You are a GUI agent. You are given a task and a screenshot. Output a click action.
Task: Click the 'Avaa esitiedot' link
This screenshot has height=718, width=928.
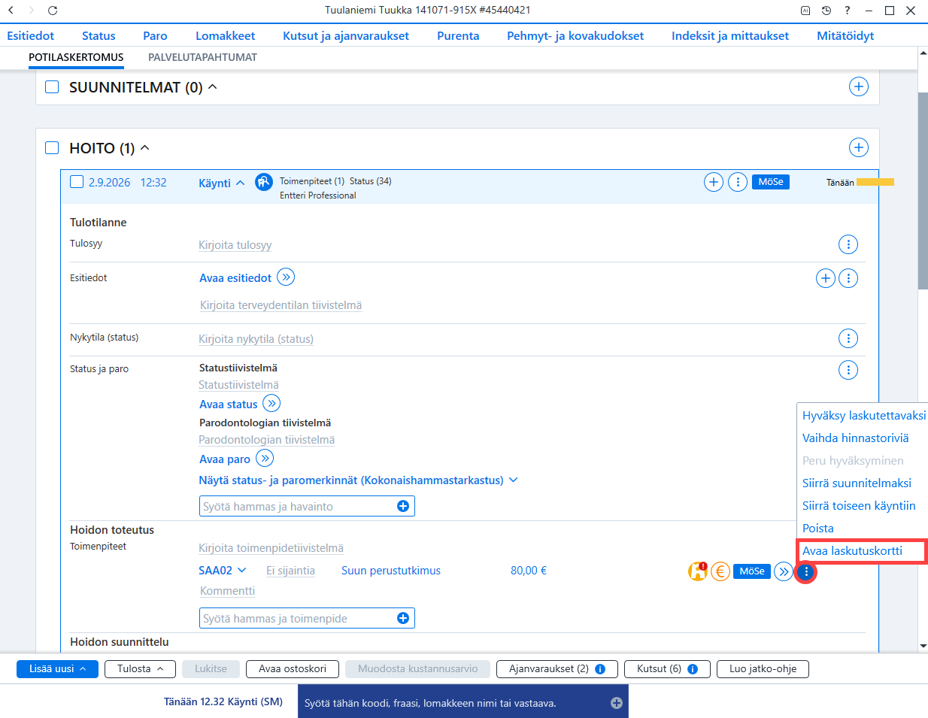235,278
